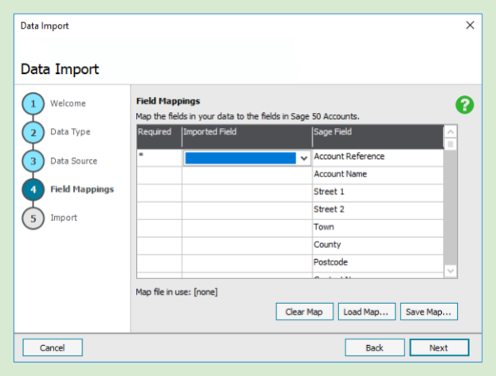The image size is (496, 376).
Task: Cancel the data import wizard
Action: click(x=53, y=347)
